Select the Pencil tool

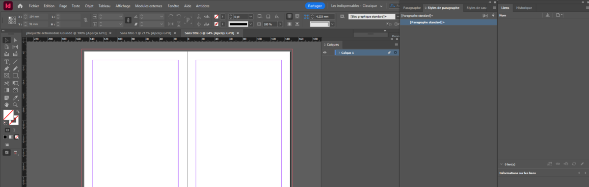point(15,69)
